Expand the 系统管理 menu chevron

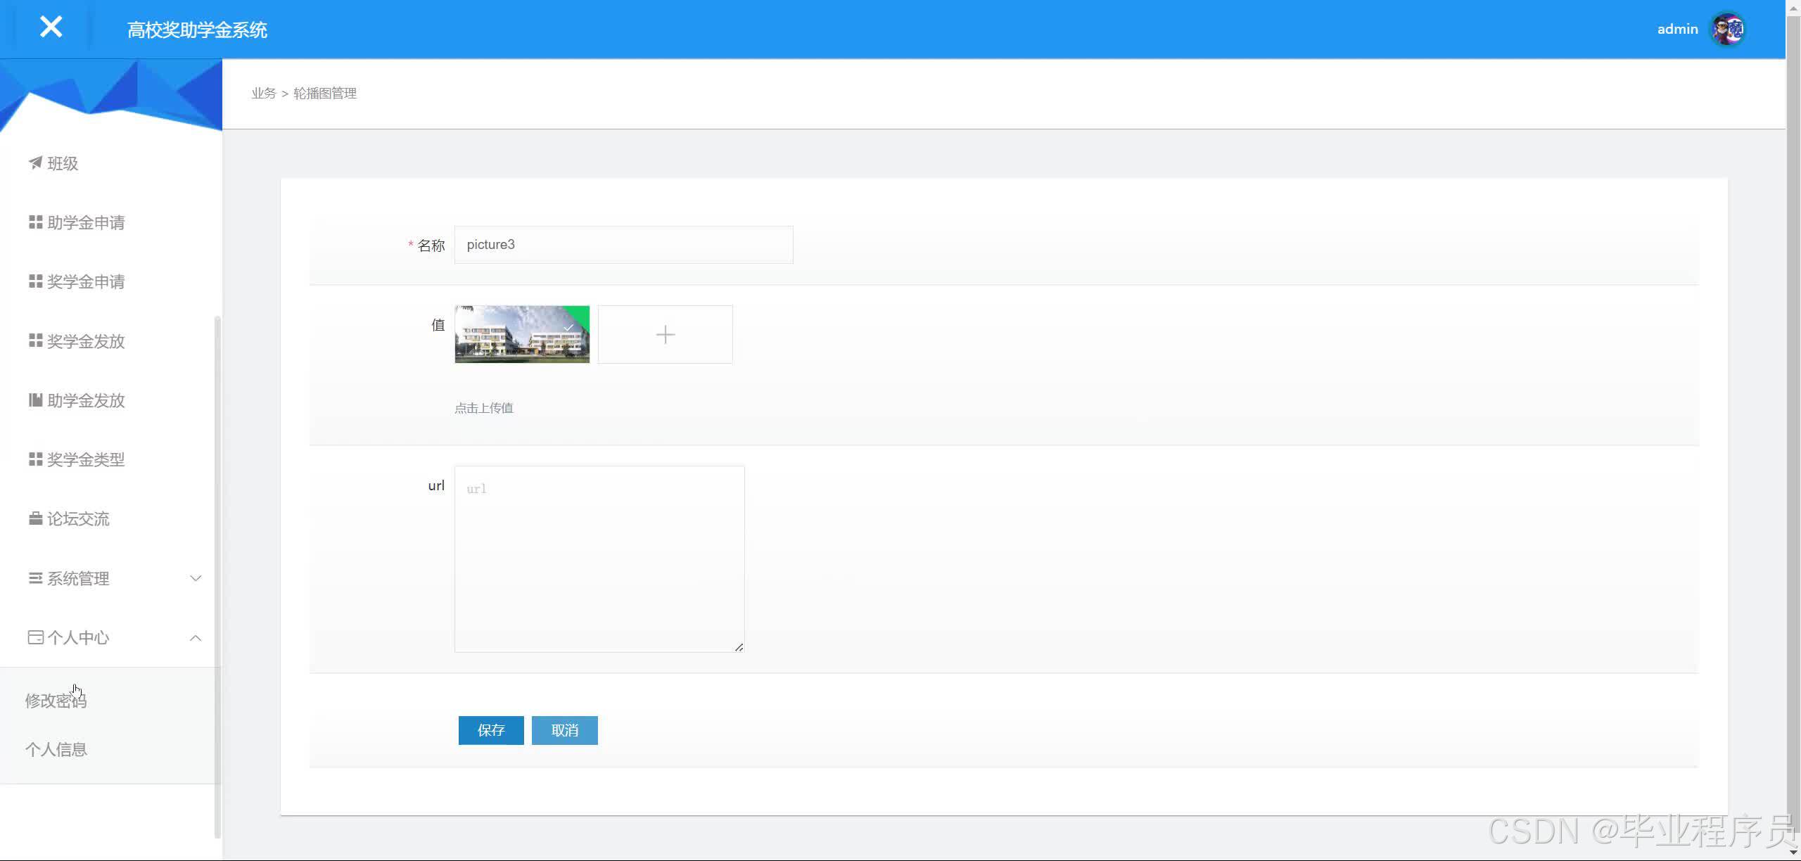[x=196, y=578]
